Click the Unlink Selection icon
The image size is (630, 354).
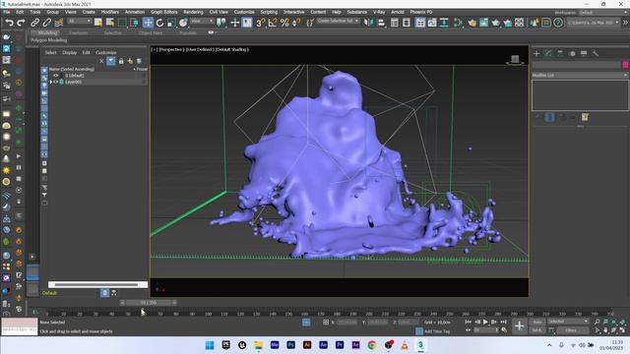click(47, 23)
